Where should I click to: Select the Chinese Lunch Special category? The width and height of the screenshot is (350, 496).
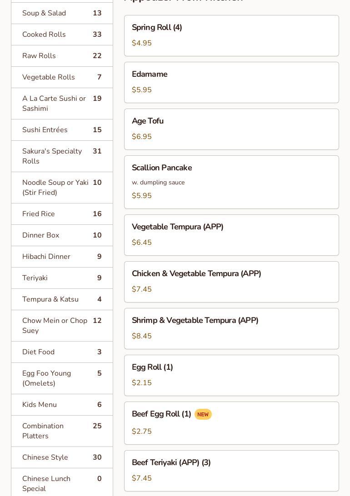(62, 483)
